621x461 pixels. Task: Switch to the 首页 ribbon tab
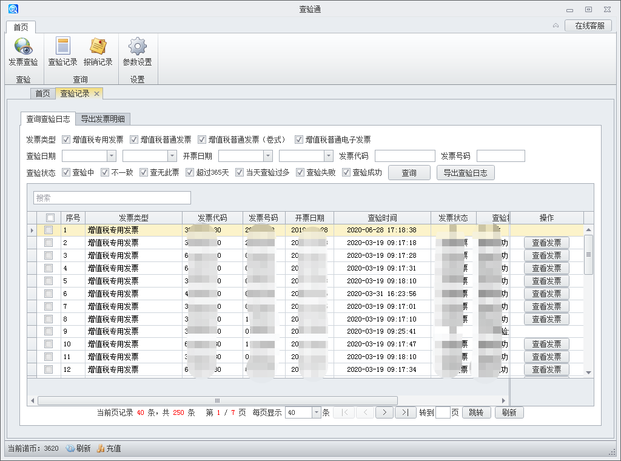pos(21,27)
